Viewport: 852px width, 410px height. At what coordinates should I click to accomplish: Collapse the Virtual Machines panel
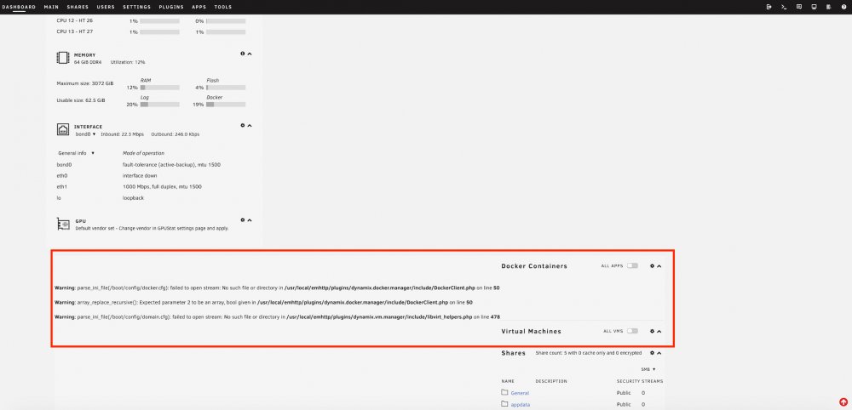tap(659, 332)
